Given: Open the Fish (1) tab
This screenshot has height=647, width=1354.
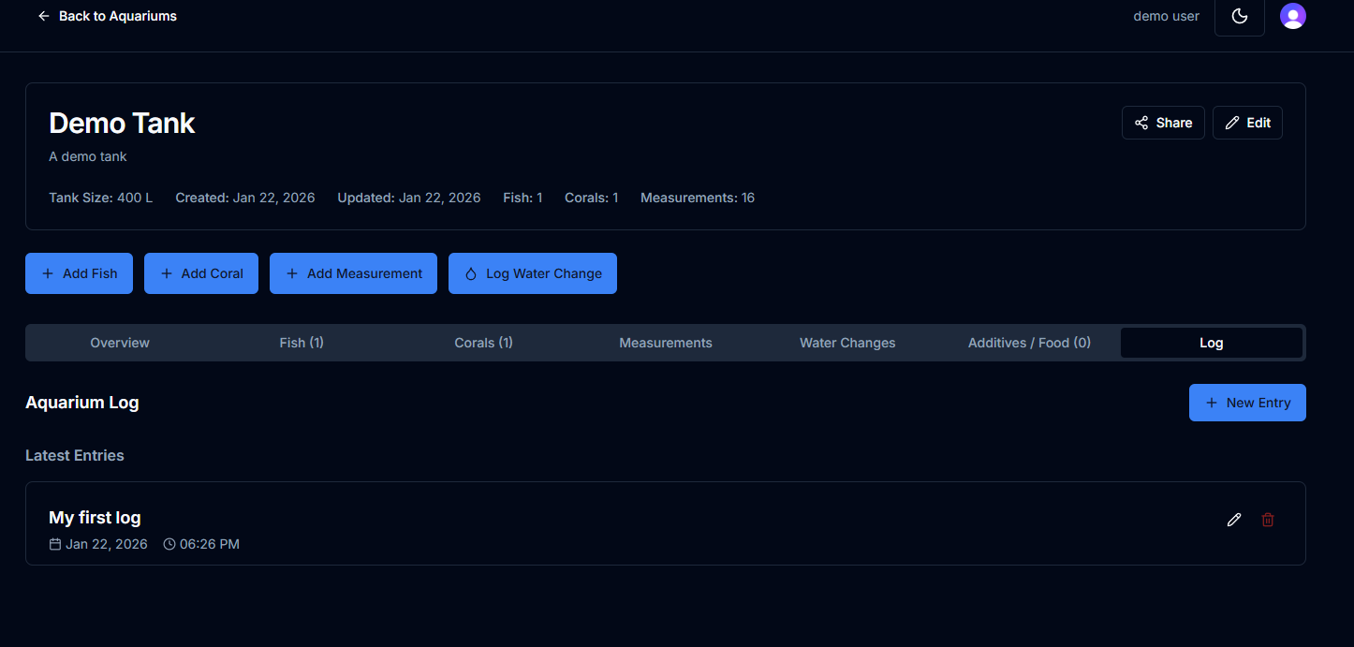Looking at the screenshot, I should (x=302, y=343).
